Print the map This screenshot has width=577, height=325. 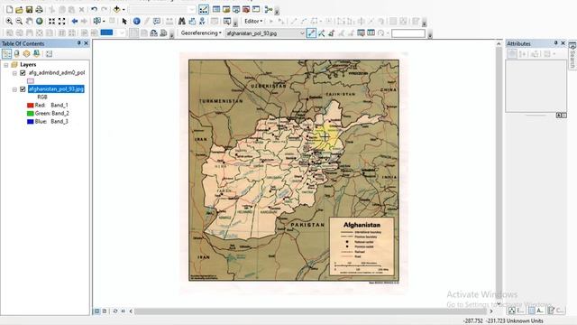[39, 9]
